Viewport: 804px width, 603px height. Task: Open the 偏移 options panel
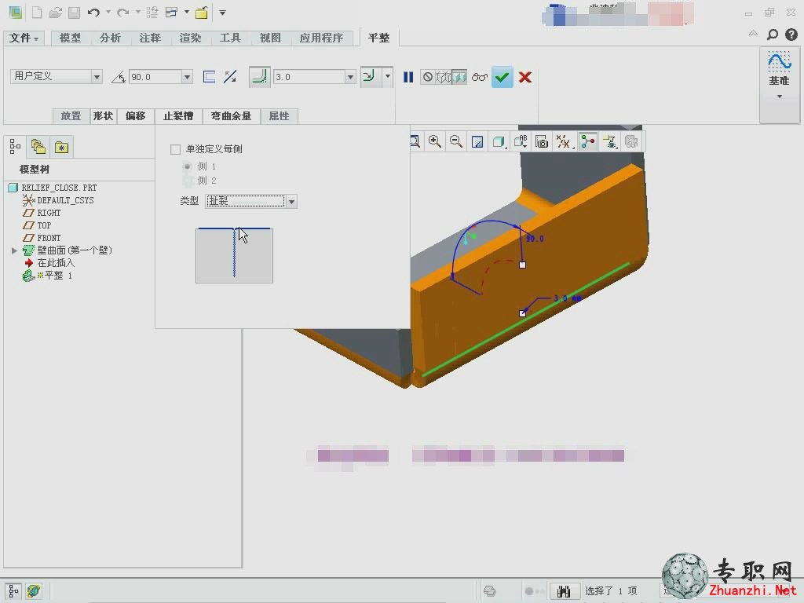pos(135,116)
